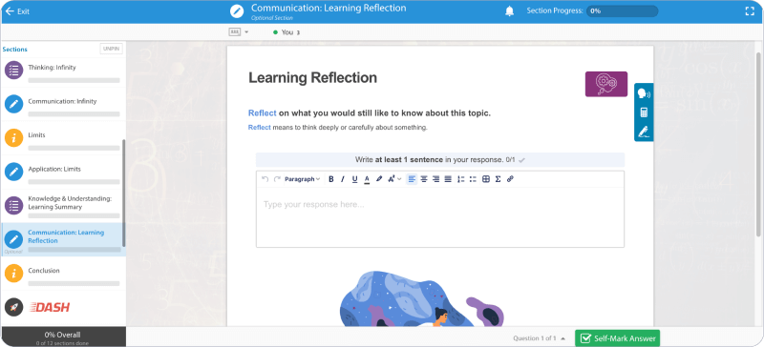Open the calculator side tool
The height and width of the screenshot is (347, 764).
pos(644,112)
